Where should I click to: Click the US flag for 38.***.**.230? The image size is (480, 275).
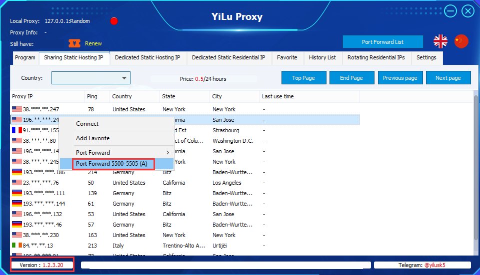(17, 235)
